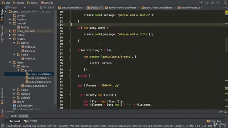Expand the public folder

tap(10, 35)
